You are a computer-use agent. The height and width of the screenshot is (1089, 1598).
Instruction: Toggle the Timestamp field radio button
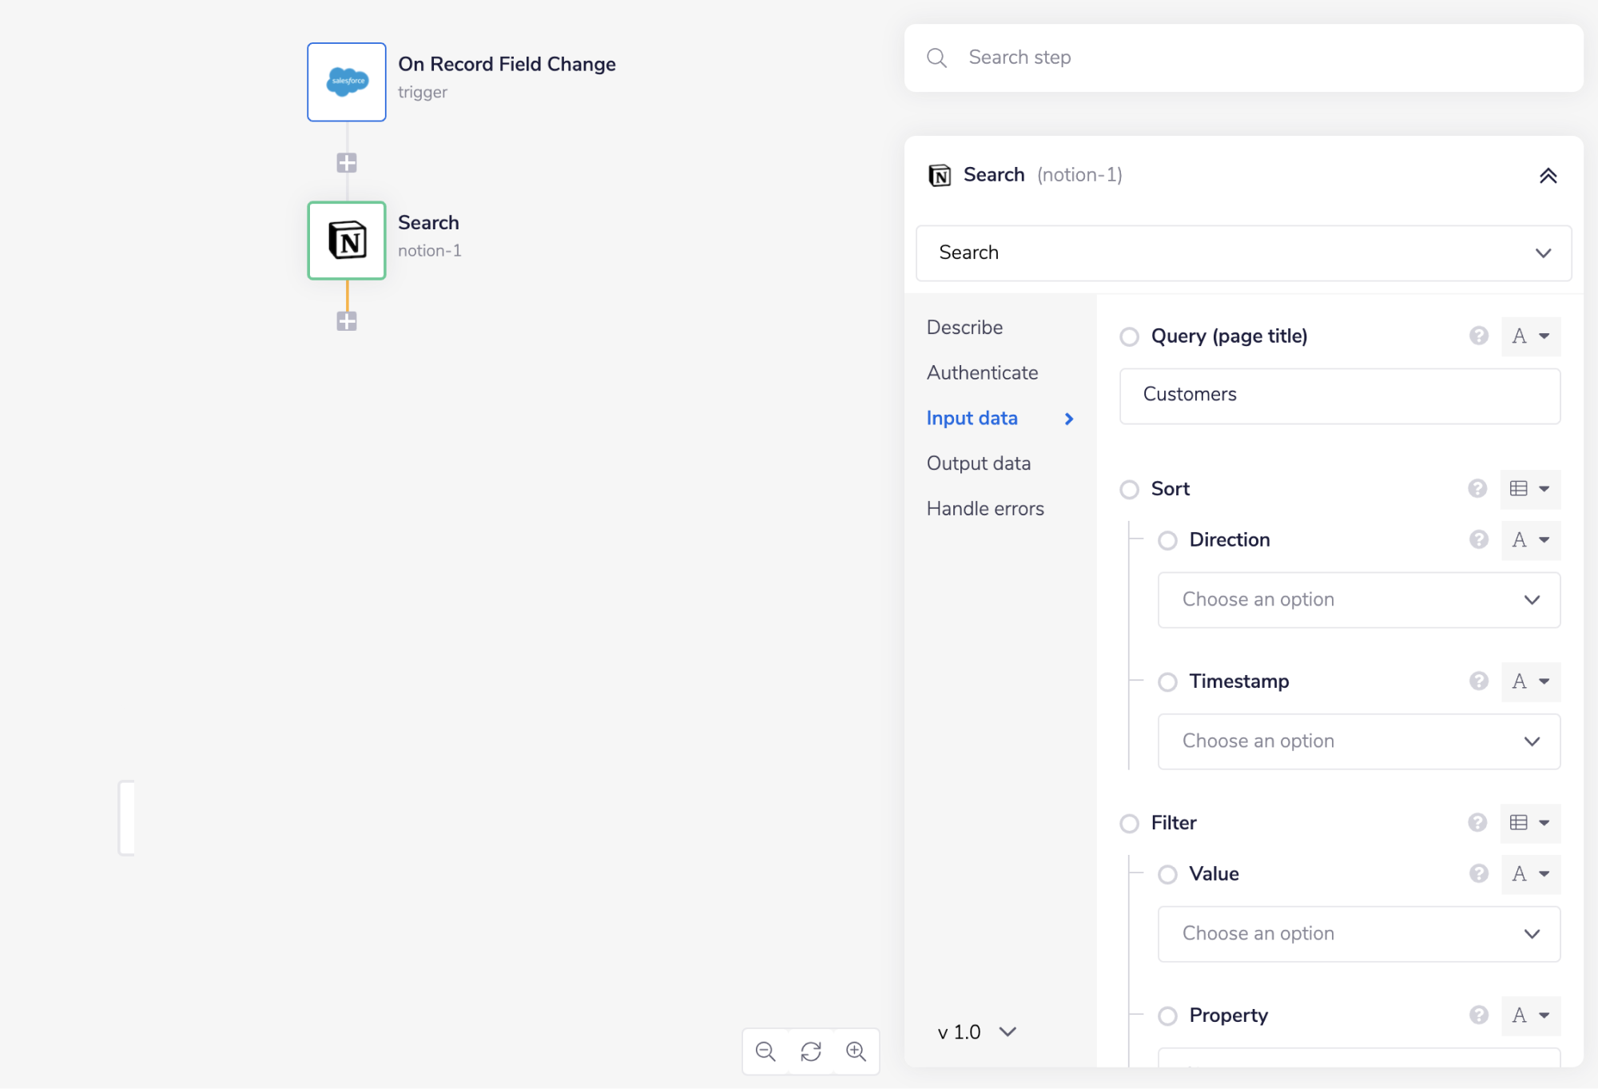click(x=1167, y=682)
